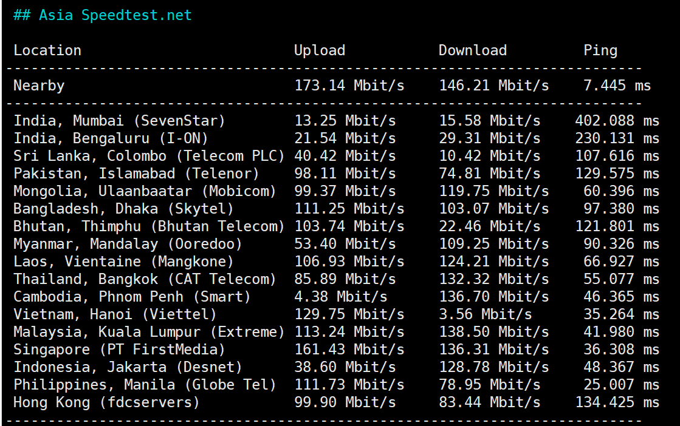Click Phnom Penh upload 4.38 Mbit/s
The height and width of the screenshot is (426, 680).
point(341,297)
